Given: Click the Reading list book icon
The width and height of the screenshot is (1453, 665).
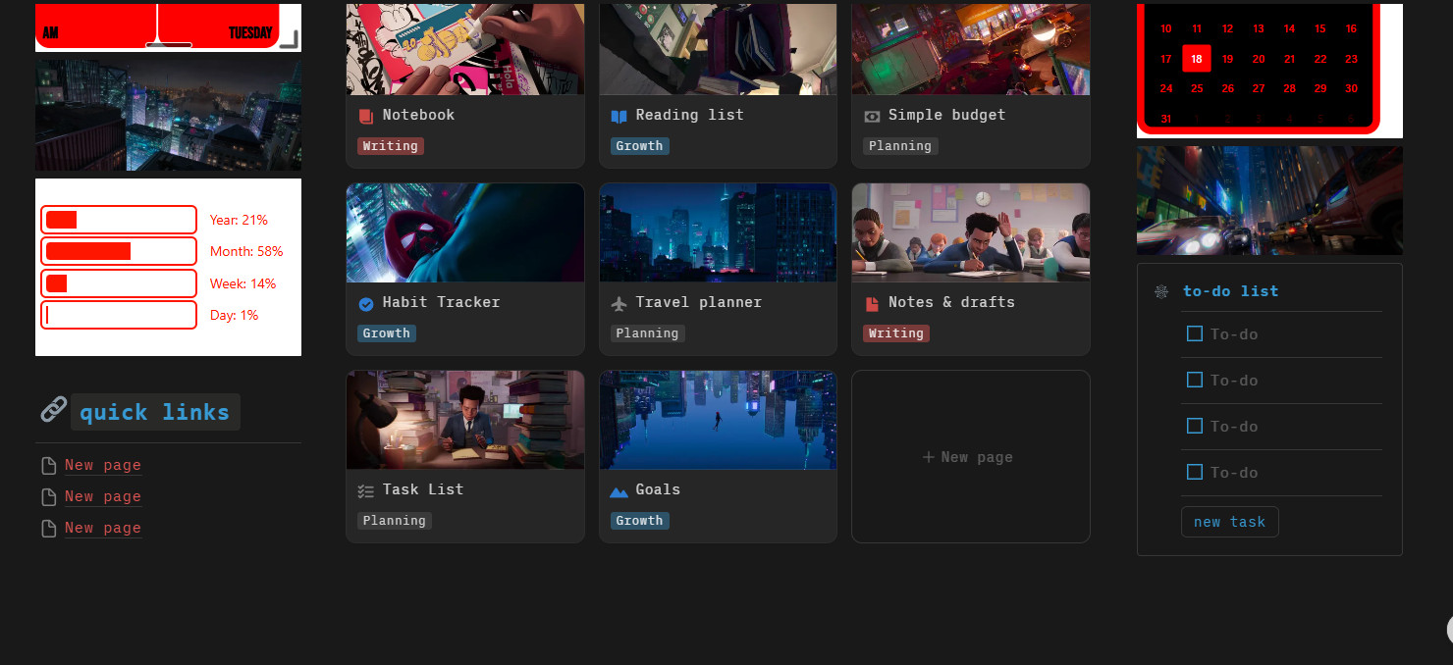Looking at the screenshot, I should click(x=619, y=116).
